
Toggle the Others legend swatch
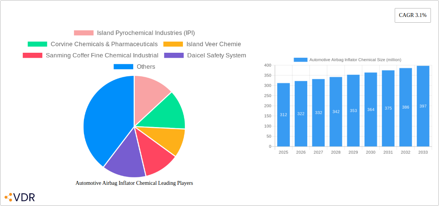pyautogui.click(x=123, y=67)
